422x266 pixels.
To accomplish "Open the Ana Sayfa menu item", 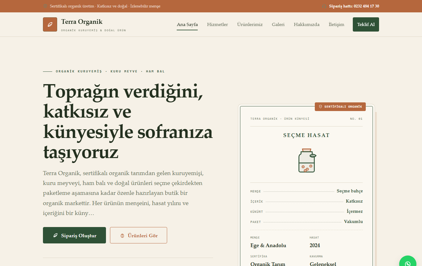I will [x=187, y=24].
